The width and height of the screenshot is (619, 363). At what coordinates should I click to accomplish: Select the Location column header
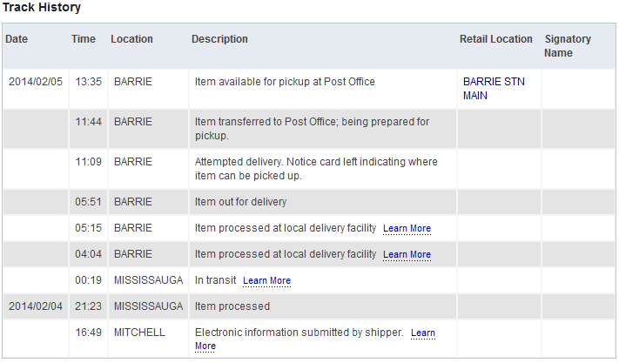click(131, 39)
